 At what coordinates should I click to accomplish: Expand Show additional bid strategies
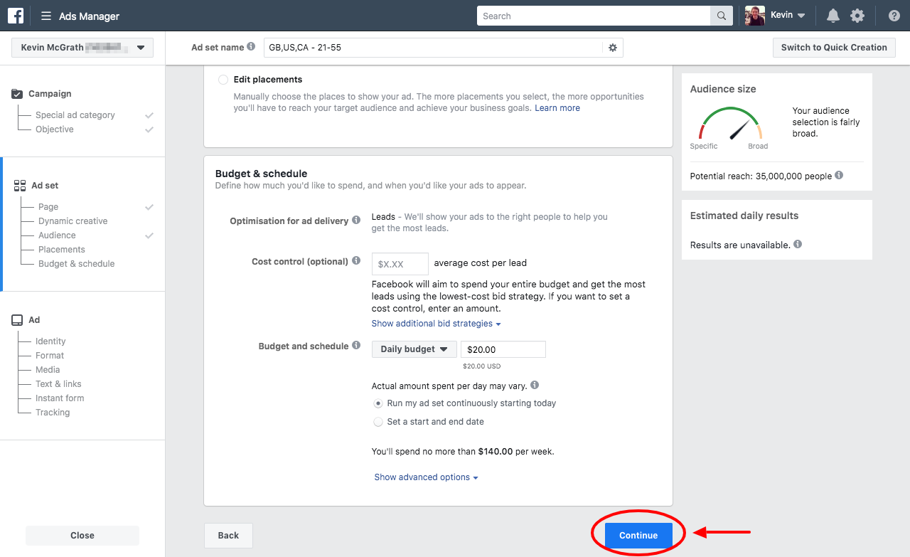click(436, 324)
